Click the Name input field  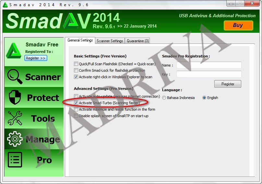pyautogui.click(x=209, y=65)
